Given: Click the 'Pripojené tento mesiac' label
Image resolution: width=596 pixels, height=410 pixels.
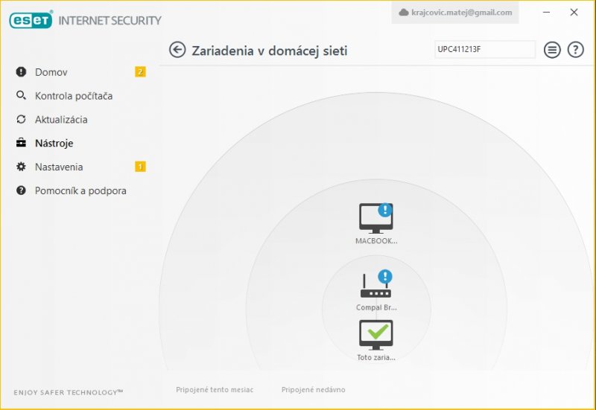Looking at the screenshot, I should click(215, 389).
